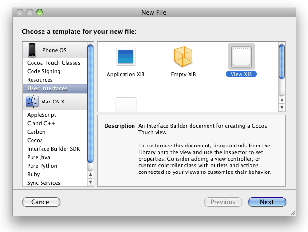This screenshot has height=232, width=308.
Task: Select the Application XIB template icon
Action: (126, 57)
